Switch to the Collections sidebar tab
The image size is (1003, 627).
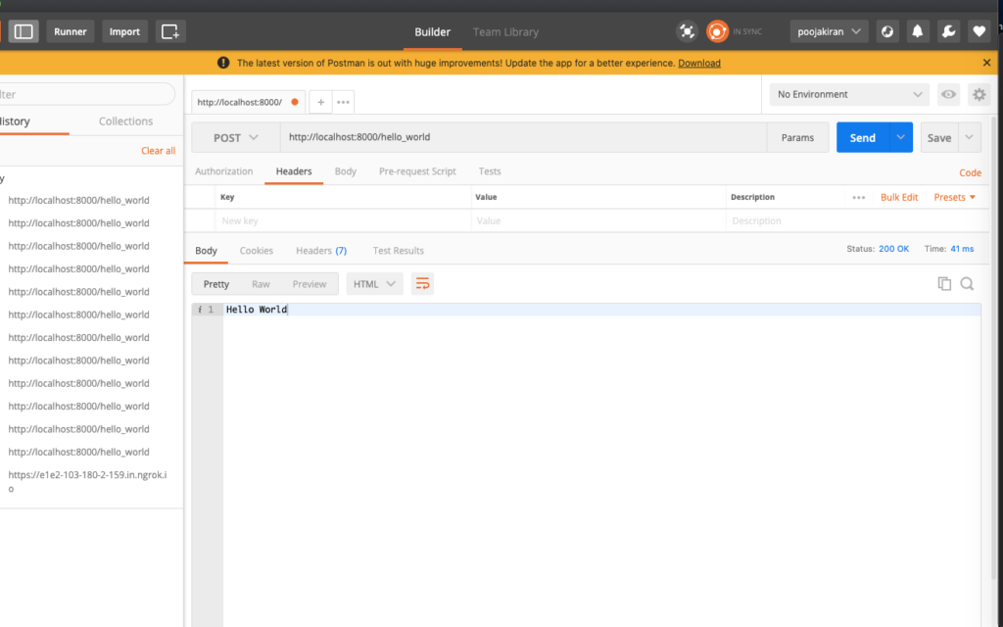[125, 121]
